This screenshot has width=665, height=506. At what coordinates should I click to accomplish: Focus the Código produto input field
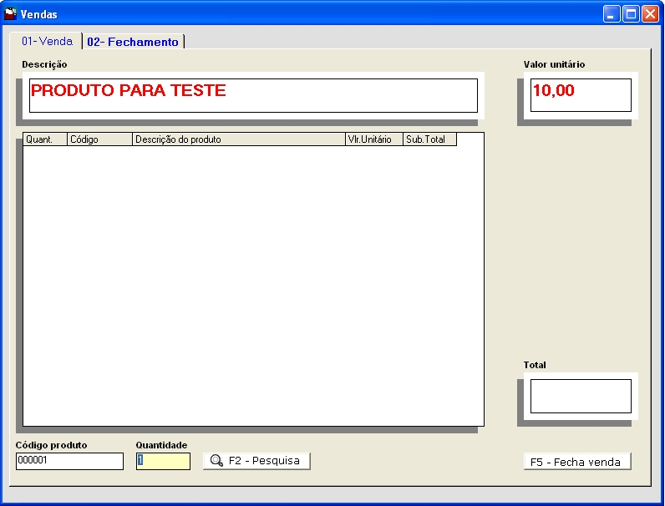69,461
